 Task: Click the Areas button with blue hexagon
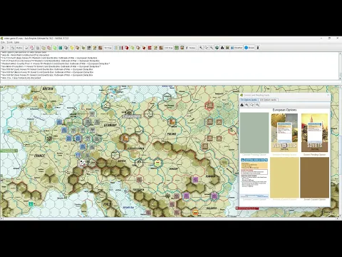[249, 48]
